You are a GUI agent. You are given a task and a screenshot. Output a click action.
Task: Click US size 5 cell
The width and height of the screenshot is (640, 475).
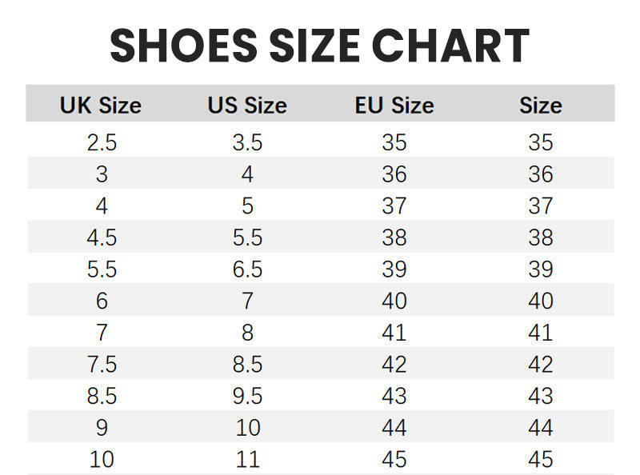pyautogui.click(x=247, y=206)
